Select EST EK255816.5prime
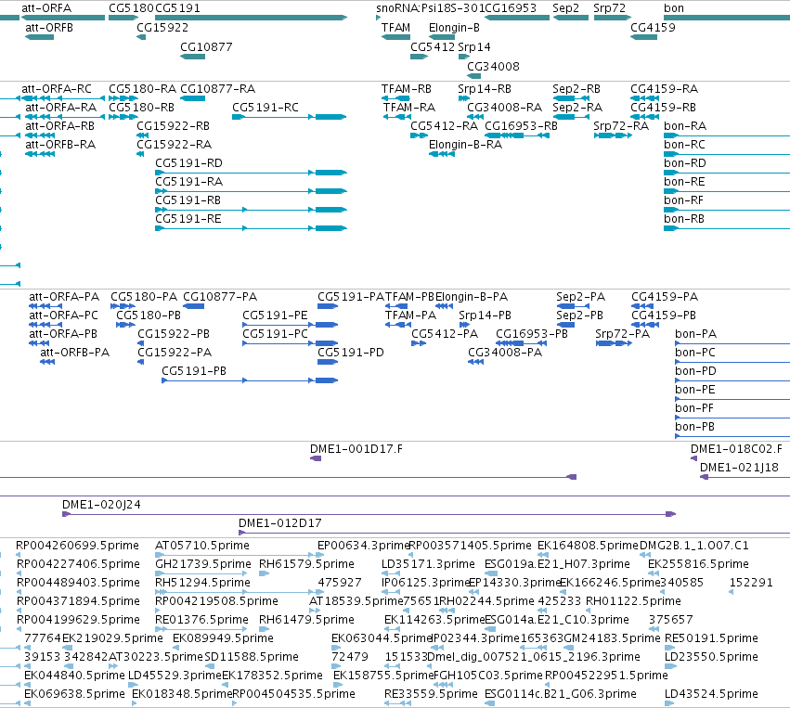Viewport: 790px width, 708px height. click(x=698, y=564)
